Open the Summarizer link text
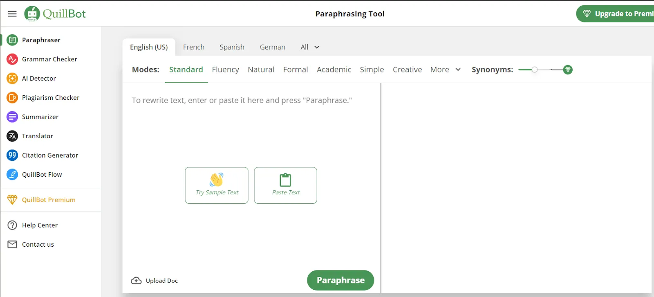 (40, 117)
